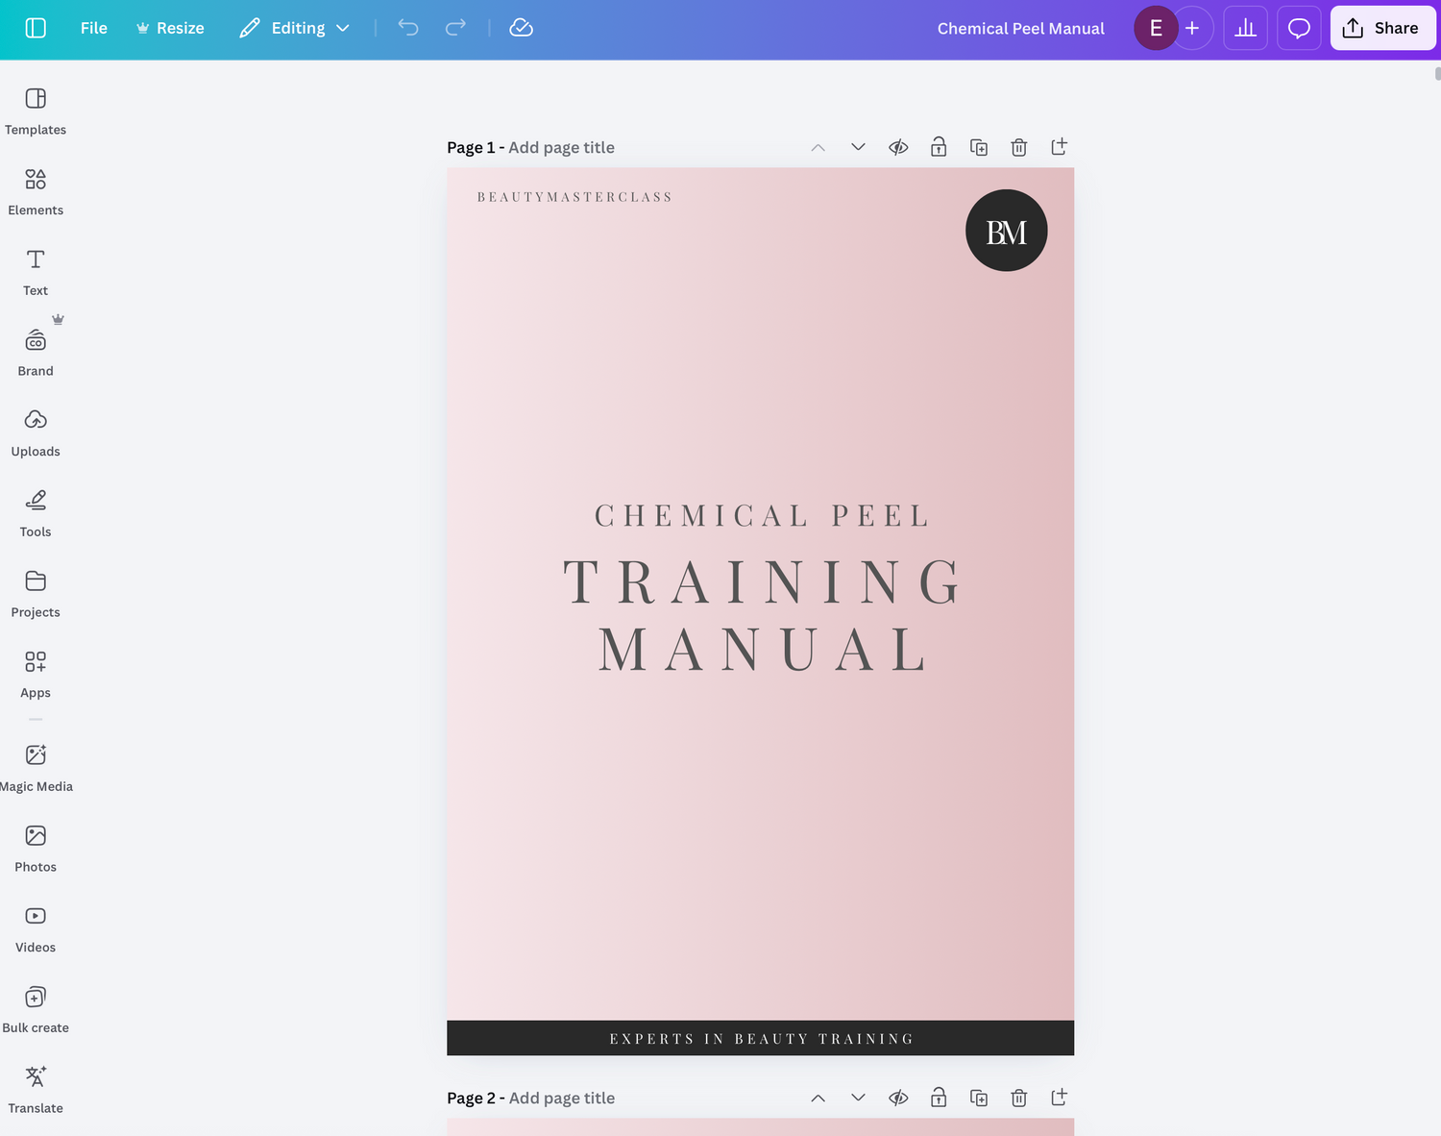
Task: Move Page 2 up with chevron
Action: (818, 1098)
